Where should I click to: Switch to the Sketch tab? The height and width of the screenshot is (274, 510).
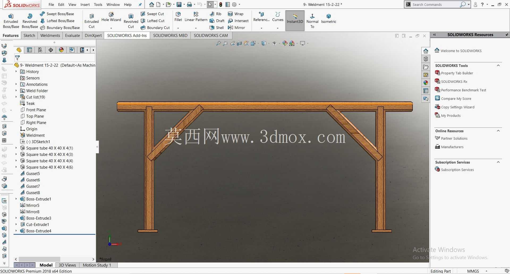[29, 35]
